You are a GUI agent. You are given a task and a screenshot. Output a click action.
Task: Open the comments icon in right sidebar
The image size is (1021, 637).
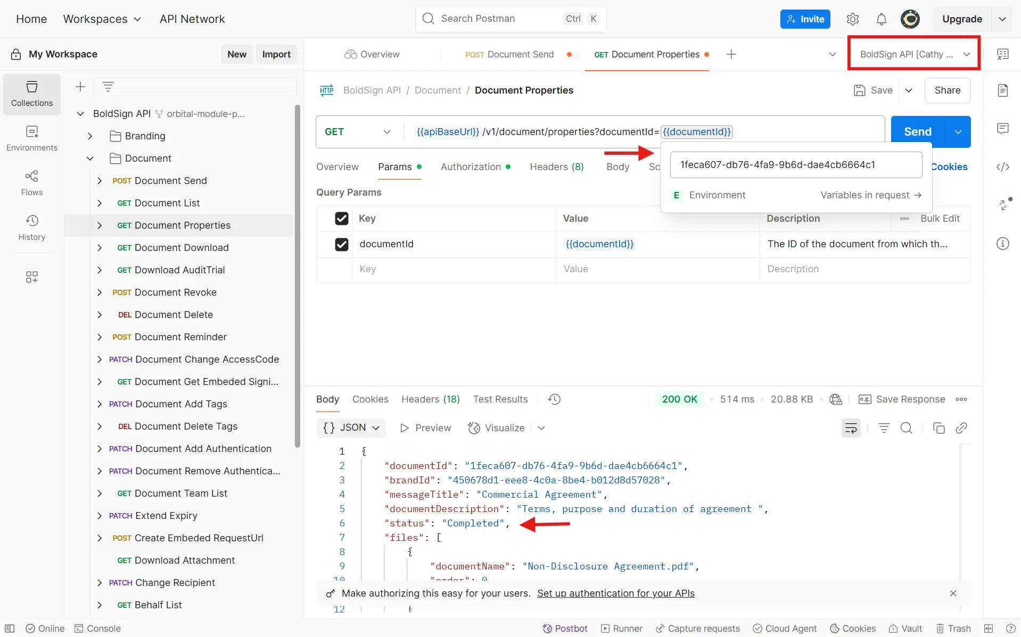pos(1003,129)
